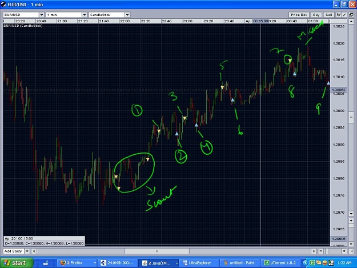The width and height of the screenshot is (357, 268).
Task: Click the Price Box button
Action: pos(299,15)
